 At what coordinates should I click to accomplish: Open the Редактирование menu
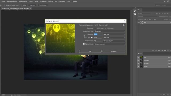pyautogui.click(x=11, y=2)
